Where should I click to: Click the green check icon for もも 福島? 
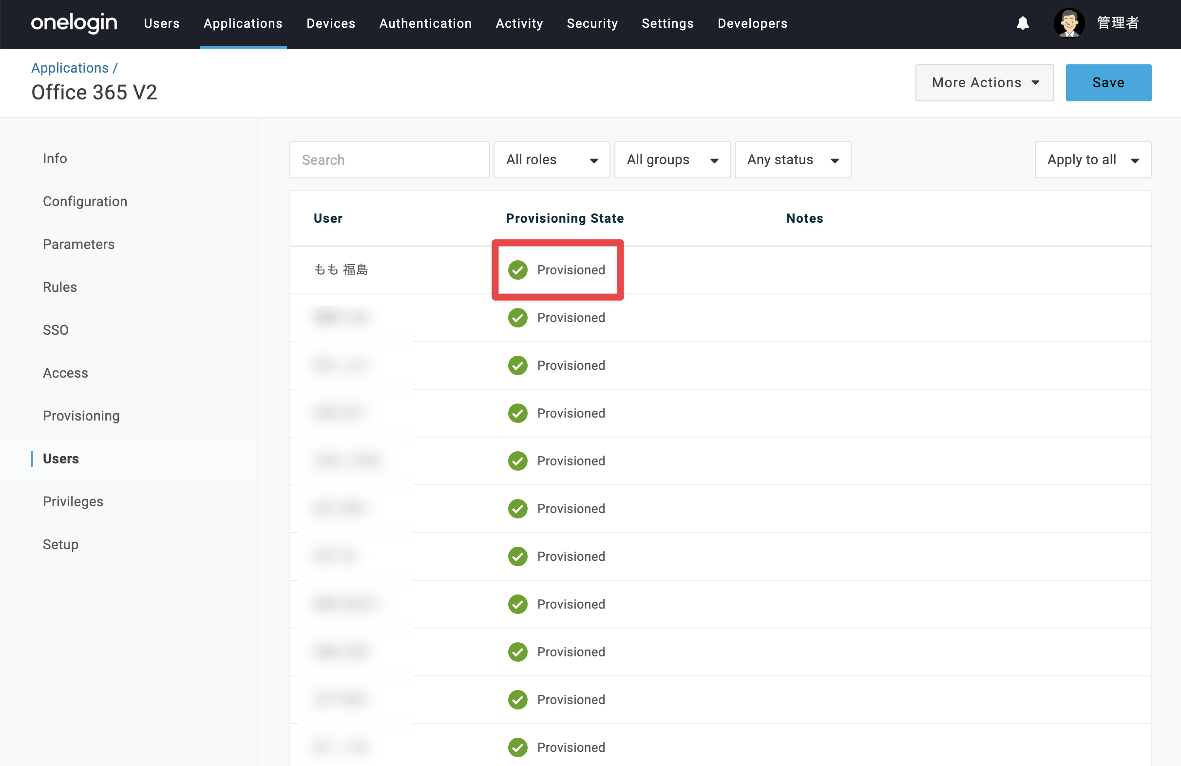pos(517,269)
